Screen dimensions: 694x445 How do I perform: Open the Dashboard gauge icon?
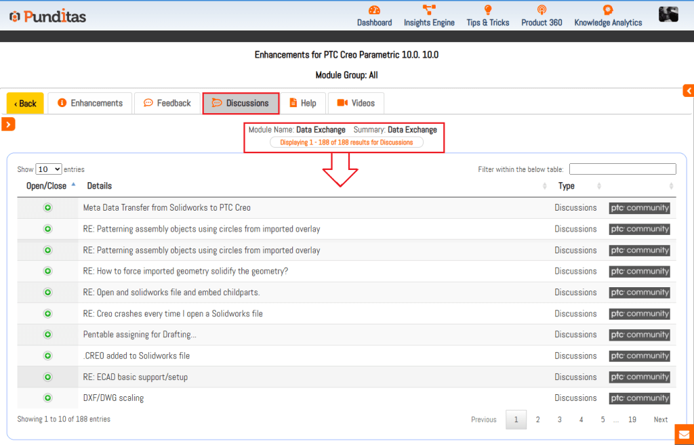coord(374,10)
